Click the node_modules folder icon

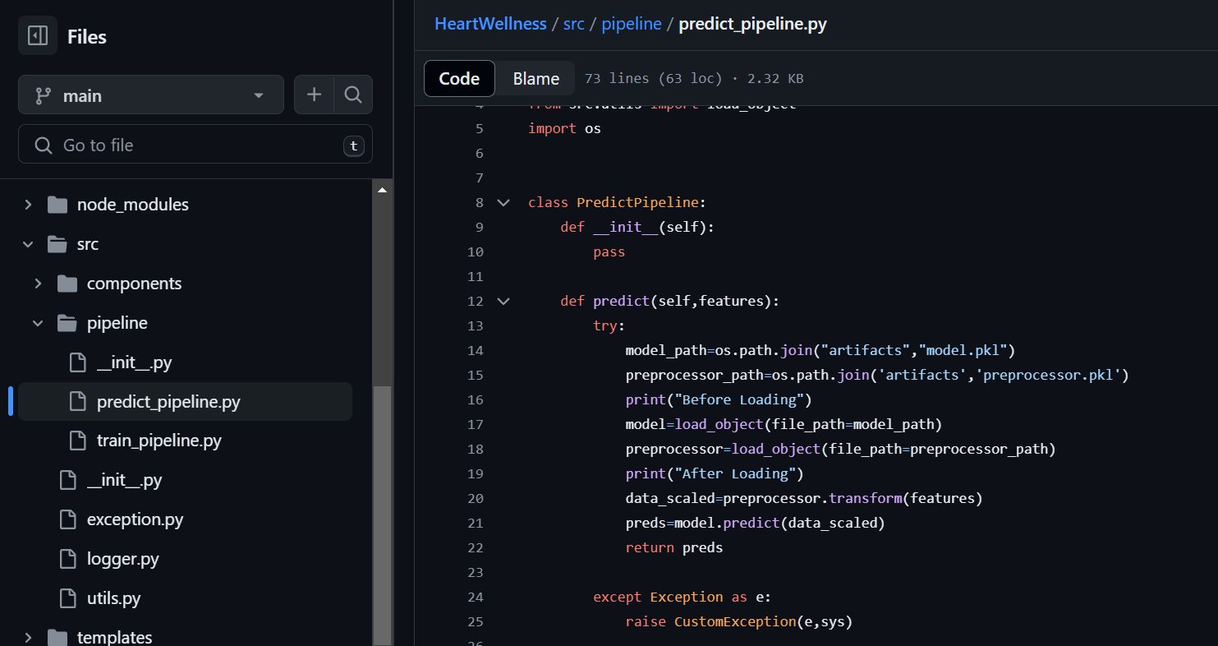point(57,205)
